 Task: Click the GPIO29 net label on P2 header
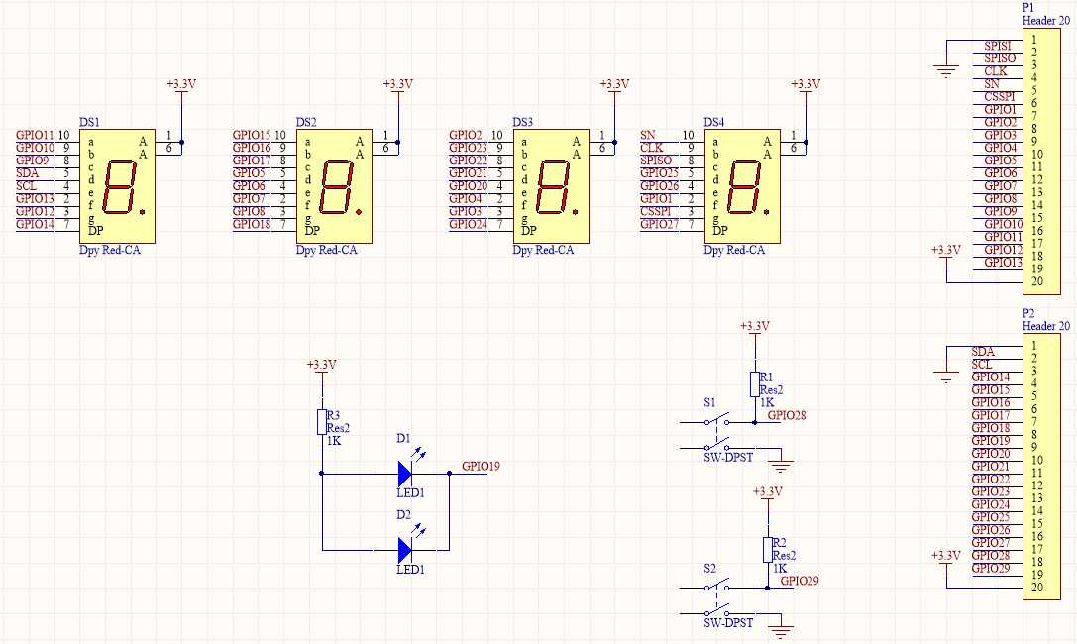(x=991, y=569)
